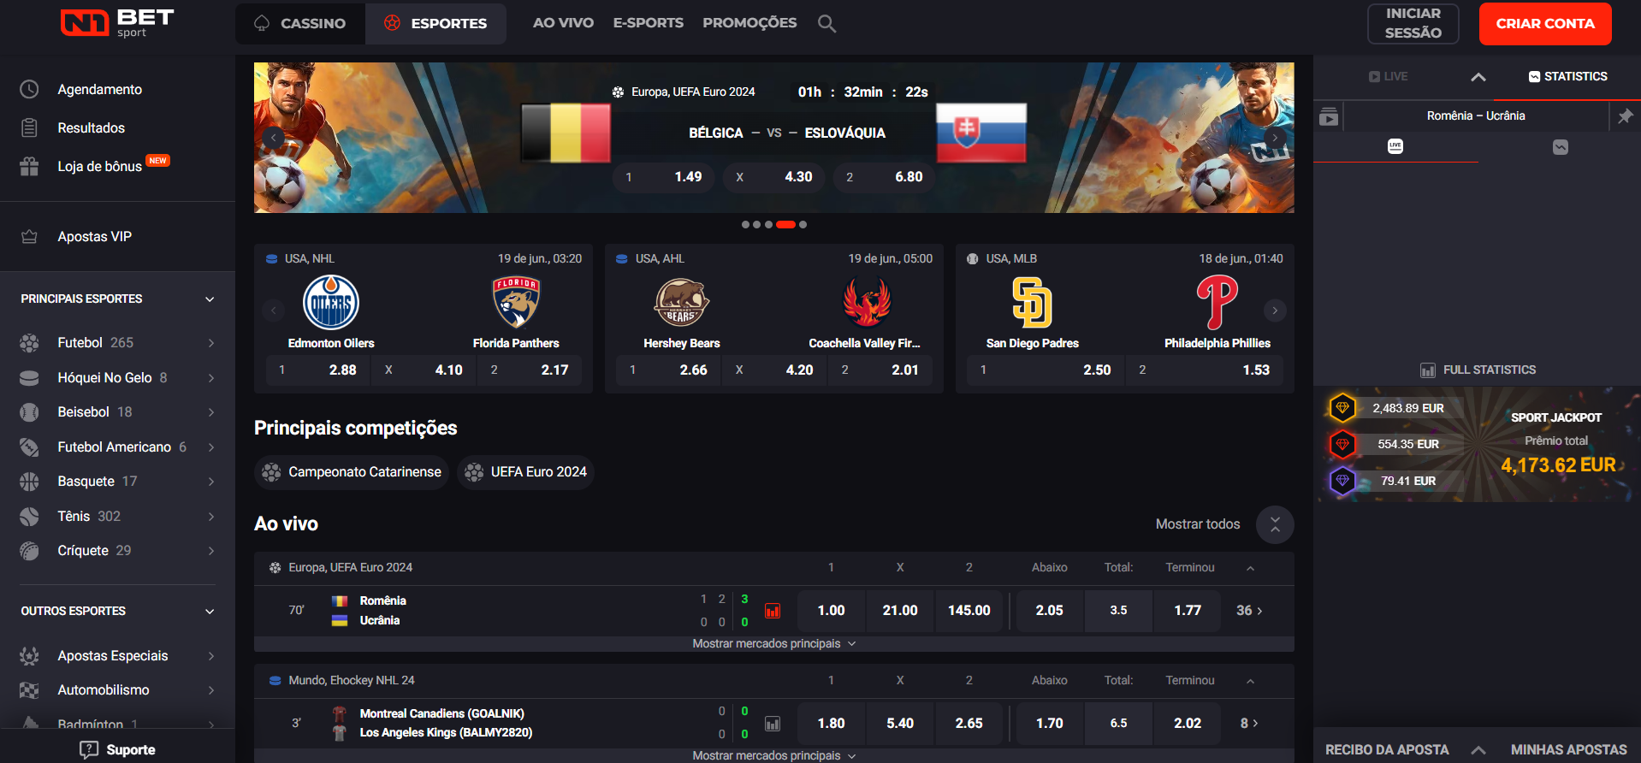Click Iniciar Sessão button
Screen dimensions: 1641x763
pos(1413,23)
